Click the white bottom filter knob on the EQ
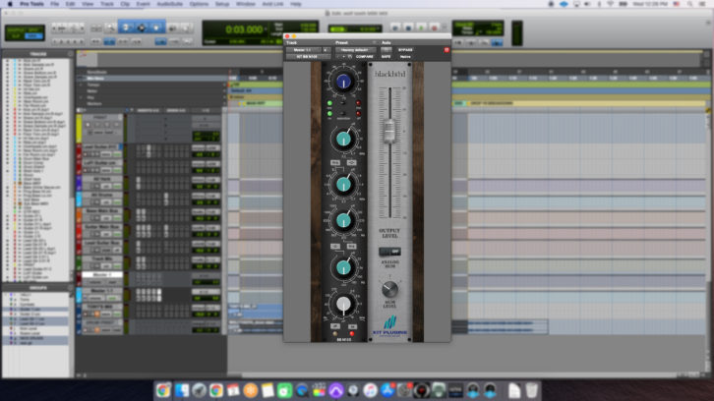Screen dimensions: 714x401 click(x=344, y=304)
